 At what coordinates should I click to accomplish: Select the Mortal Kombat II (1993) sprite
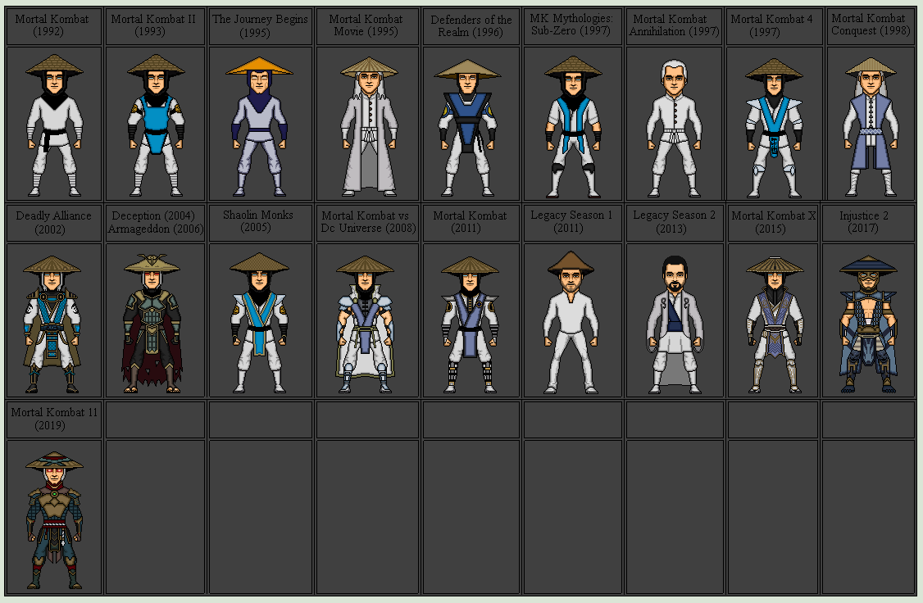pyautogui.click(x=156, y=125)
